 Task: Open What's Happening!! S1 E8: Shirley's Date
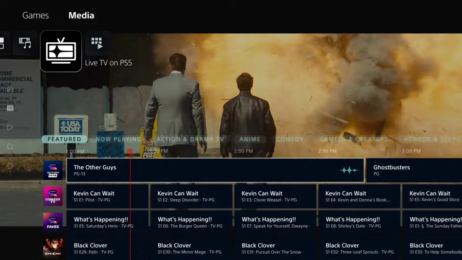point(359,222)
